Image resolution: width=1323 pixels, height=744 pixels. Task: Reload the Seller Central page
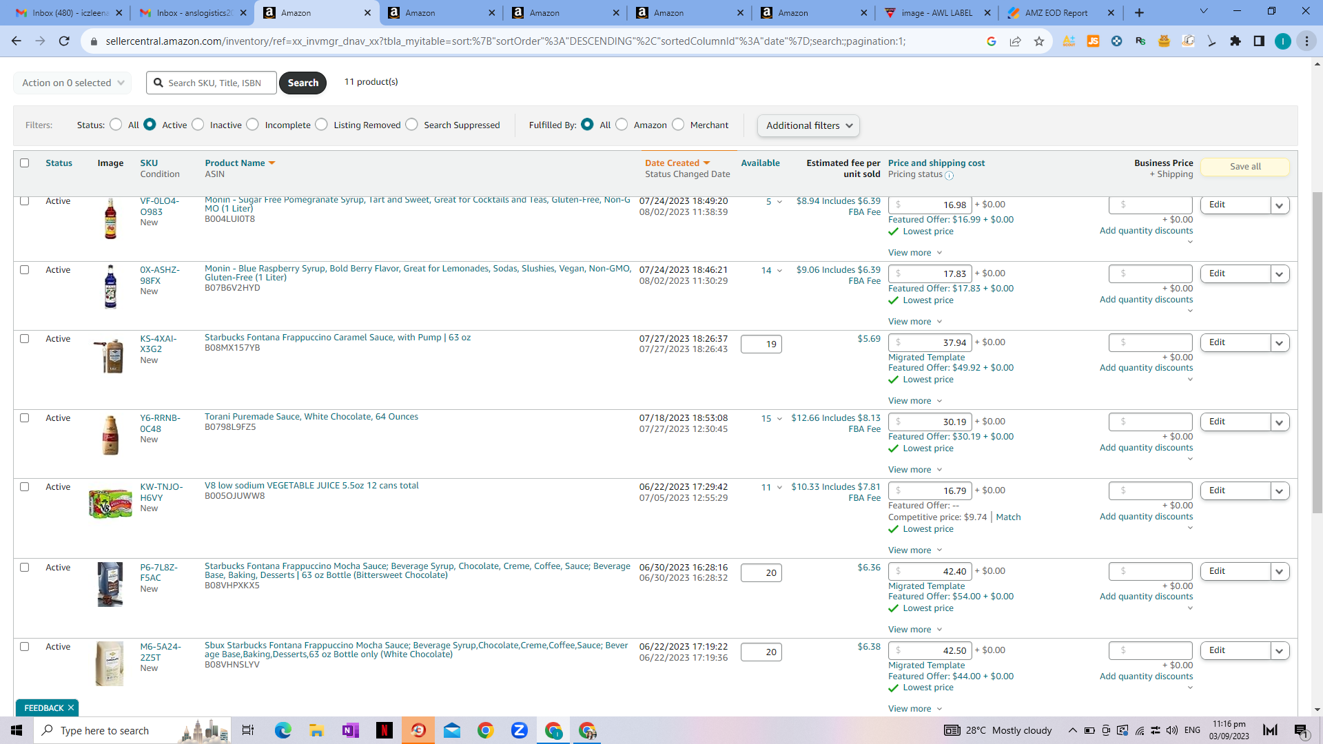tap(64, 41)
